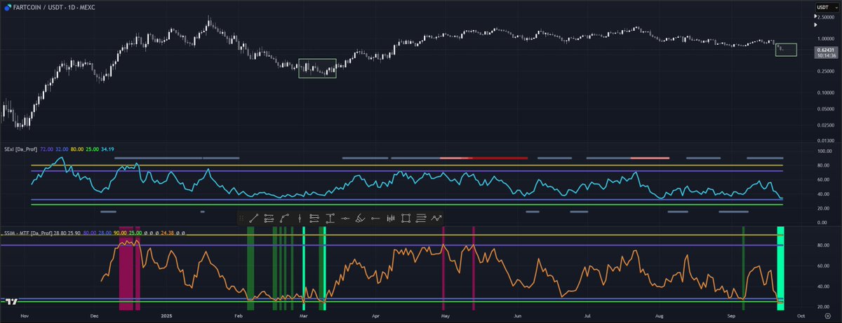Select the price range measure tool
This screenshot has width=842, height=323.
[x=330, y=218]
